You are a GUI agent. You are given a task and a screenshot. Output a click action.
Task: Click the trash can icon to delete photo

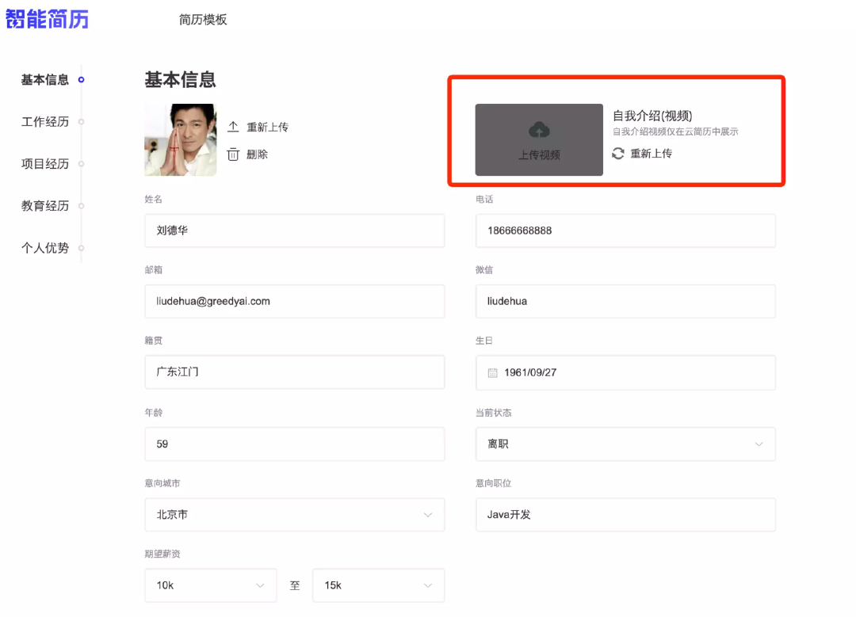click(x=233, y=154)
